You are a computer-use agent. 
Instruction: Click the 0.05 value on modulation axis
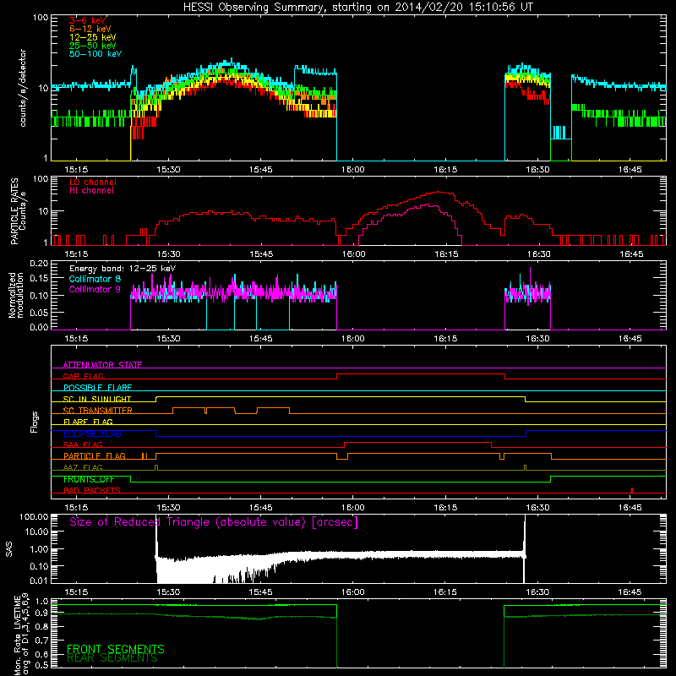39,312
